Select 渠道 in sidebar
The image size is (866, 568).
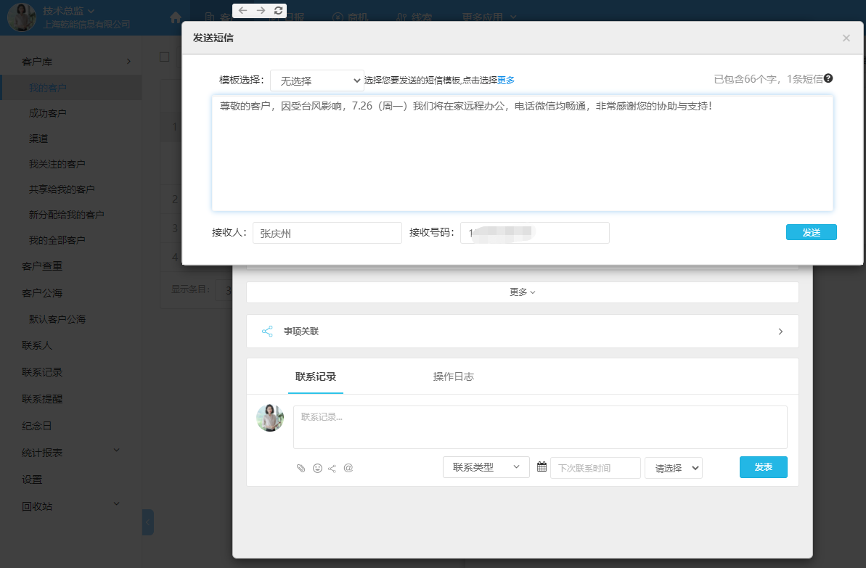point(38,139)
